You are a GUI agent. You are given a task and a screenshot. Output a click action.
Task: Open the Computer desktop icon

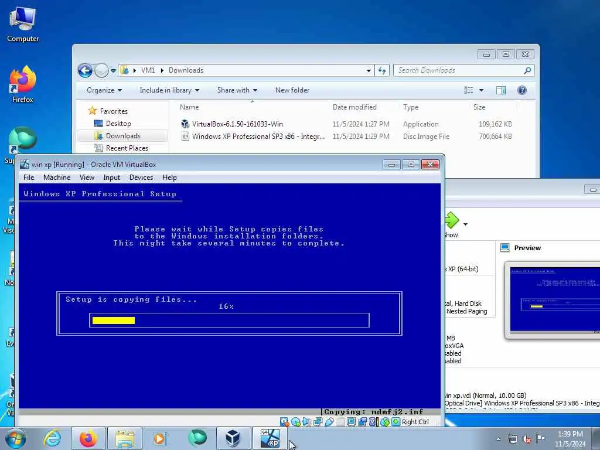[x=23, y=25]
